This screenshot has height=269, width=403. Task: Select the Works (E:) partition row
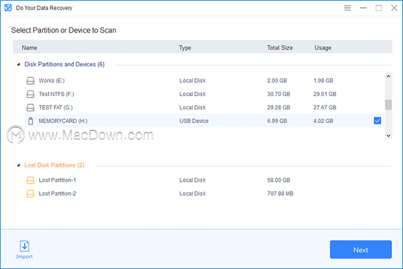click(x=205, y=81)
